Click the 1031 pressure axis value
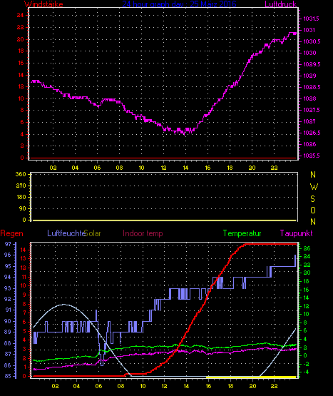This screenshot has height=396, width=333. (x=309, y=30)
